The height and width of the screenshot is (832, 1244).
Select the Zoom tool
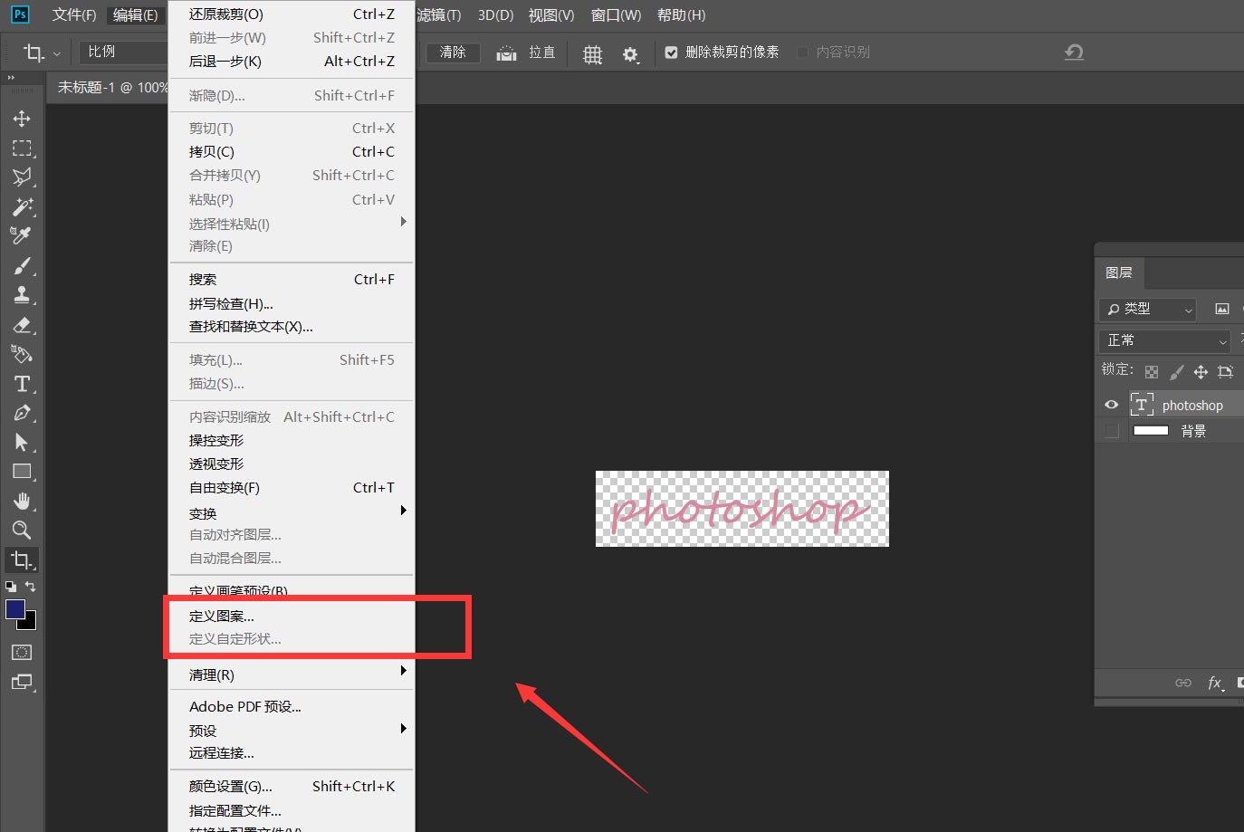pyautogui.click(x=22, y=530)
